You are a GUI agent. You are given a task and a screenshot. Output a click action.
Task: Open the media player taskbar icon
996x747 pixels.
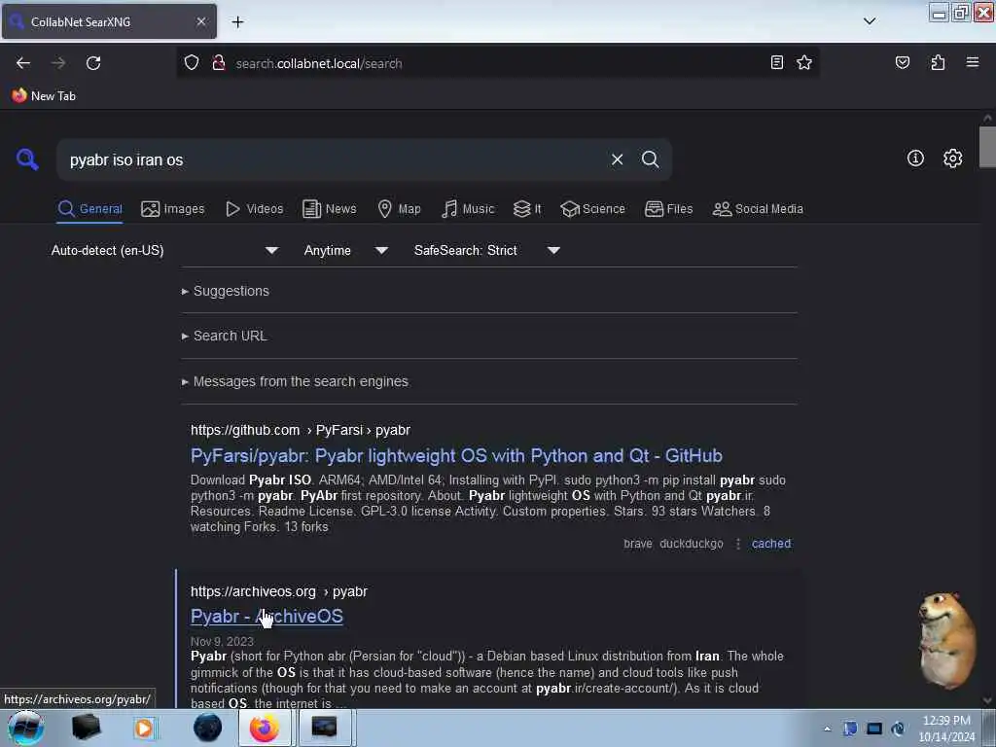pos(144,728)
